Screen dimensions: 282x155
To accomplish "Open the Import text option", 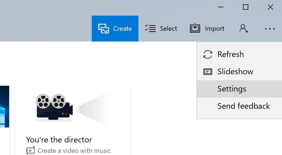I will [x=215, y=29].
